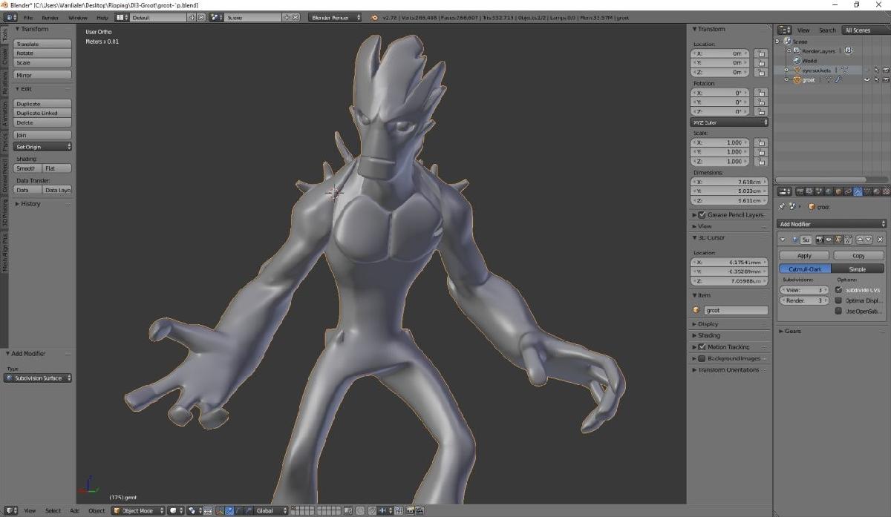Toggle visibility eye of groot in outliner
This screenshot has width=891, height=517.
pos(866,79)
